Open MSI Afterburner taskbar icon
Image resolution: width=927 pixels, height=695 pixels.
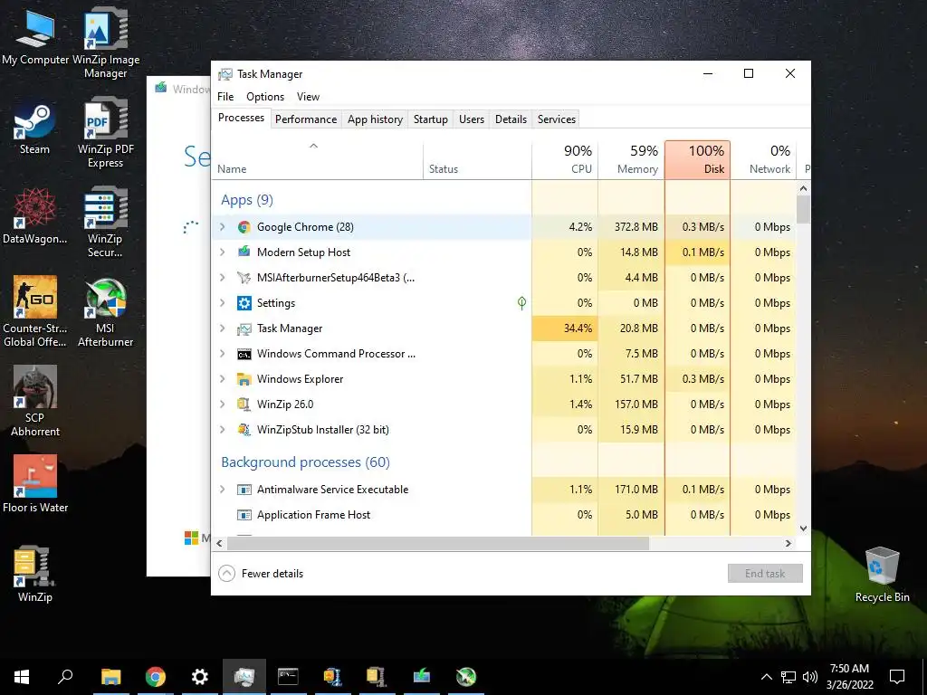tap(466, 677)
